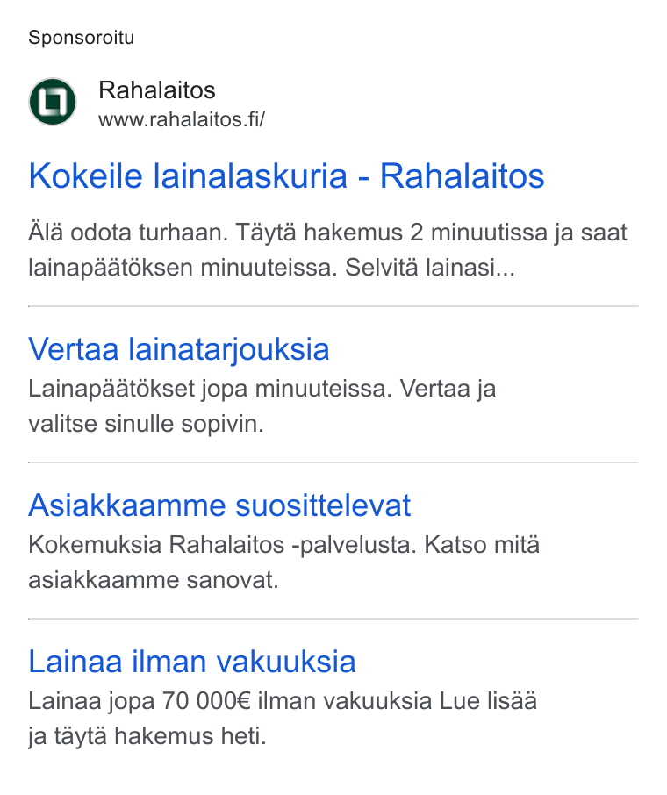Click the www.rahalaitos.fi/ URL text
The image size is (667, 795).
[182, 119]
